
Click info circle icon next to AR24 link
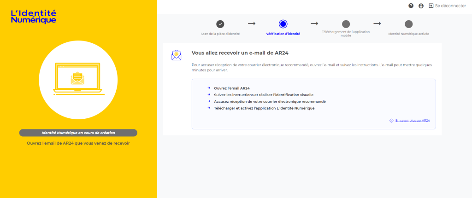(391, 120)
